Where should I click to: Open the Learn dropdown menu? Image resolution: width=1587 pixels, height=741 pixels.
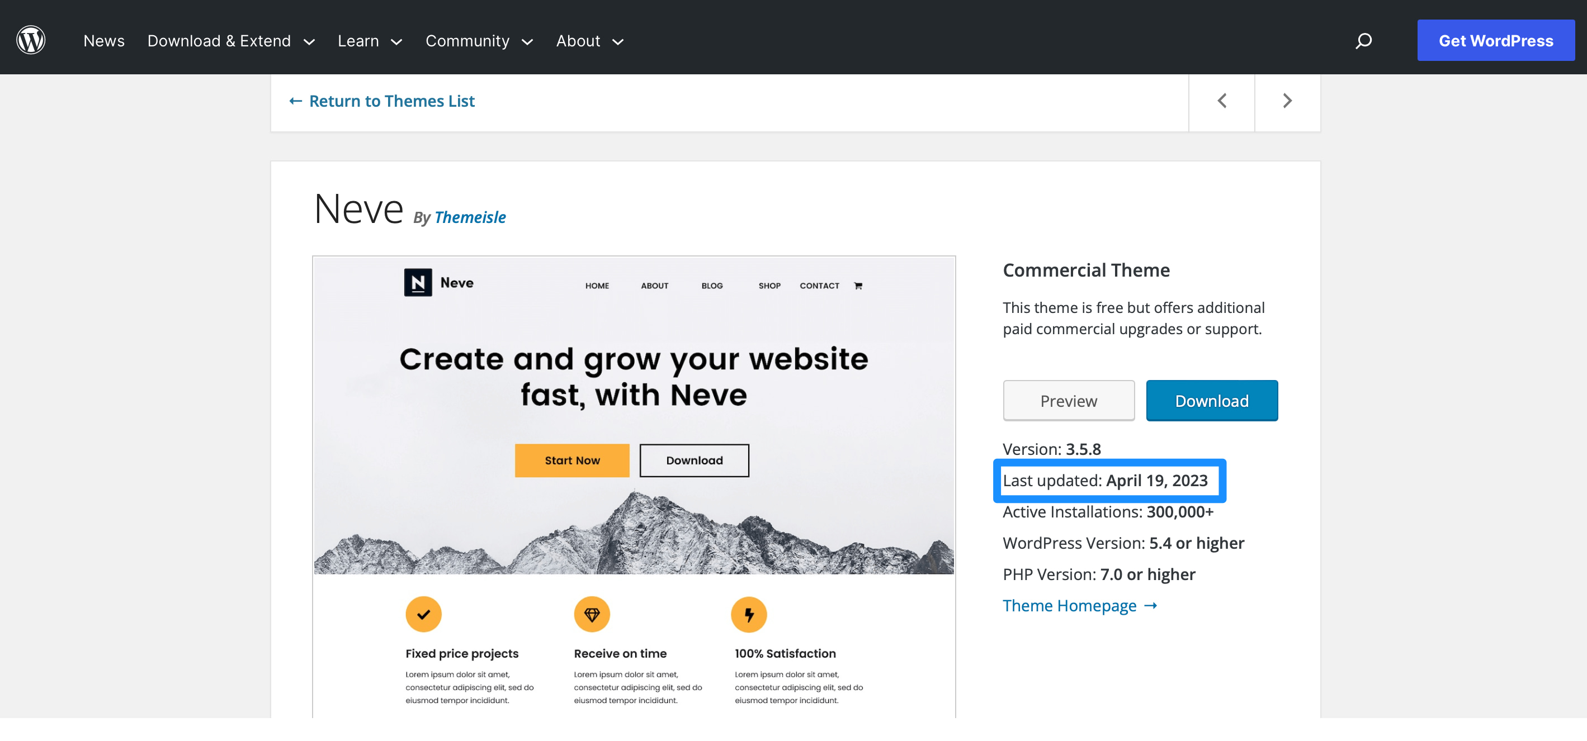pos(397,41)
